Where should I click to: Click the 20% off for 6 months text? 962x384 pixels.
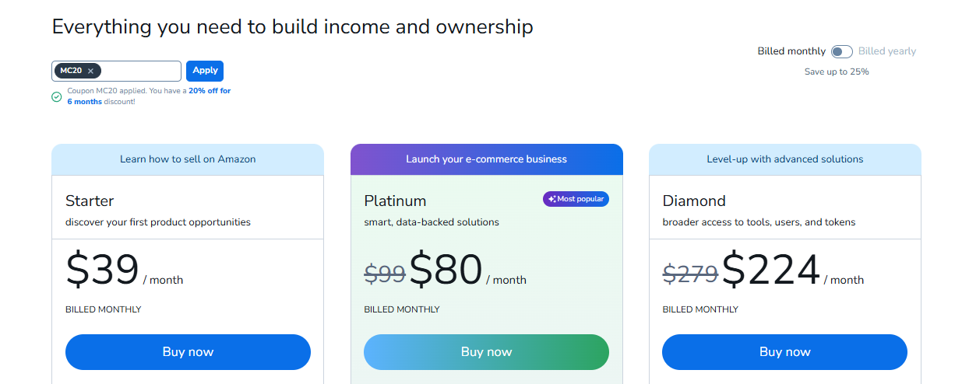148,96
